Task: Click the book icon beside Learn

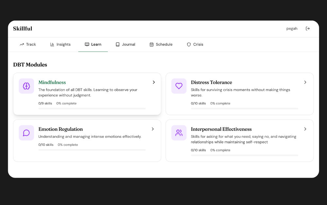Action: (87, 44)
